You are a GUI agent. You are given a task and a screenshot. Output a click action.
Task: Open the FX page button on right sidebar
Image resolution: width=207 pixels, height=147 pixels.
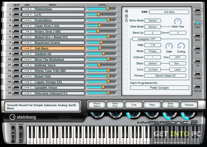click(198, 61)
